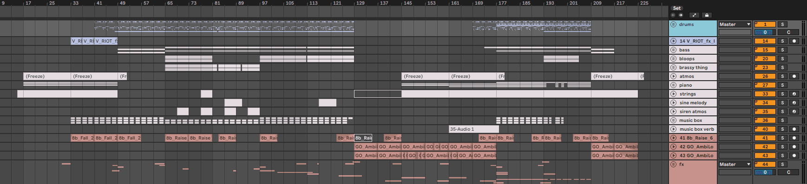The height and width of the screenshot is (184, 807).
Task: Open fx track Master output dropdown
Action: click(x=735, y=165)
